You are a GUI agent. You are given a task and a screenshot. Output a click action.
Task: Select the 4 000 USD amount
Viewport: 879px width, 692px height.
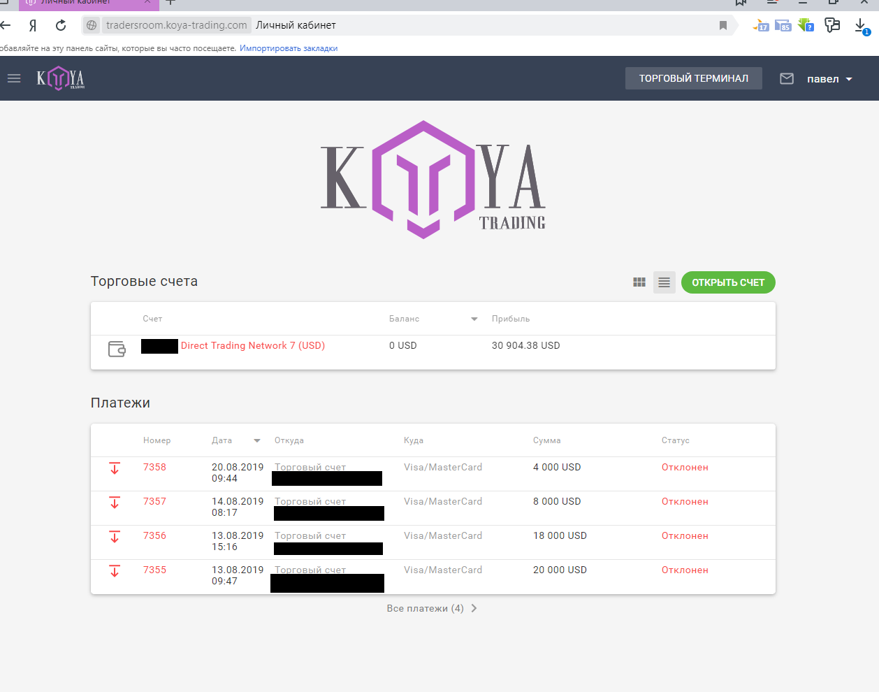(x=557, y=467)
